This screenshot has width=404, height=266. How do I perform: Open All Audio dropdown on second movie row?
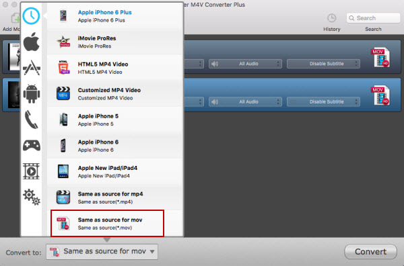click(x=245, y=102)
